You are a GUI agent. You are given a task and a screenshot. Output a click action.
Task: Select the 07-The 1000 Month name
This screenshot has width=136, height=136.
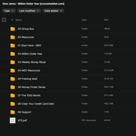29,96
